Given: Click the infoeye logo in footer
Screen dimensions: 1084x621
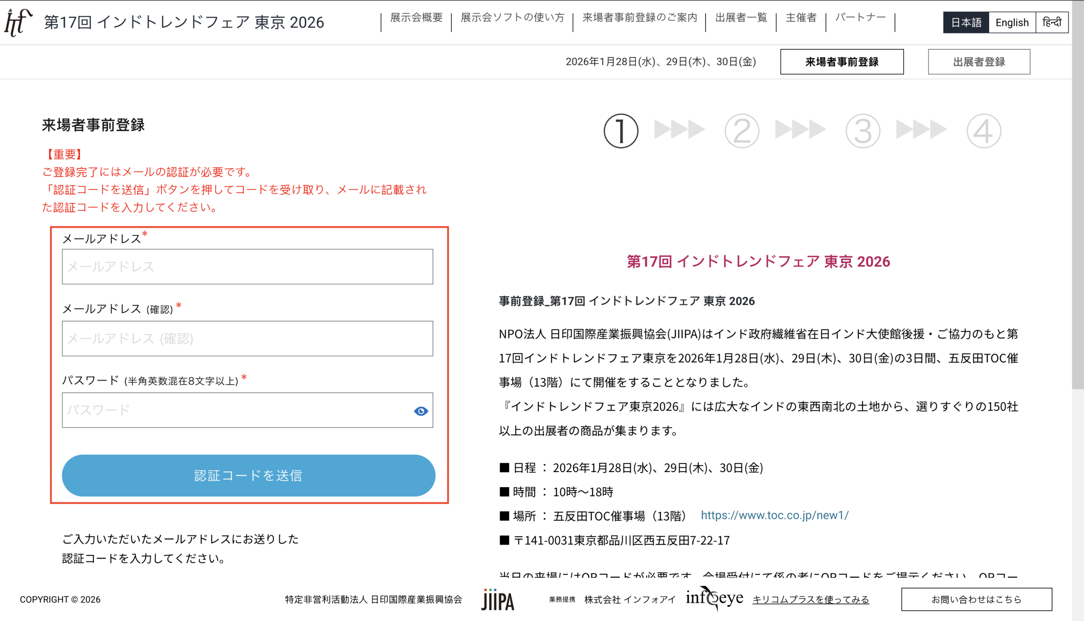Looking at the screenshot, I should pyautogui.click(x=714, y=598).
